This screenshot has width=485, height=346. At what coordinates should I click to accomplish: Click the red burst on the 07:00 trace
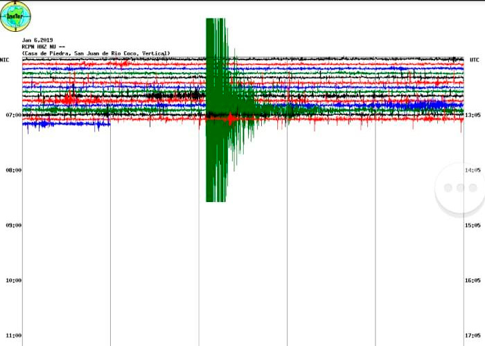click(x=230, y=119)
